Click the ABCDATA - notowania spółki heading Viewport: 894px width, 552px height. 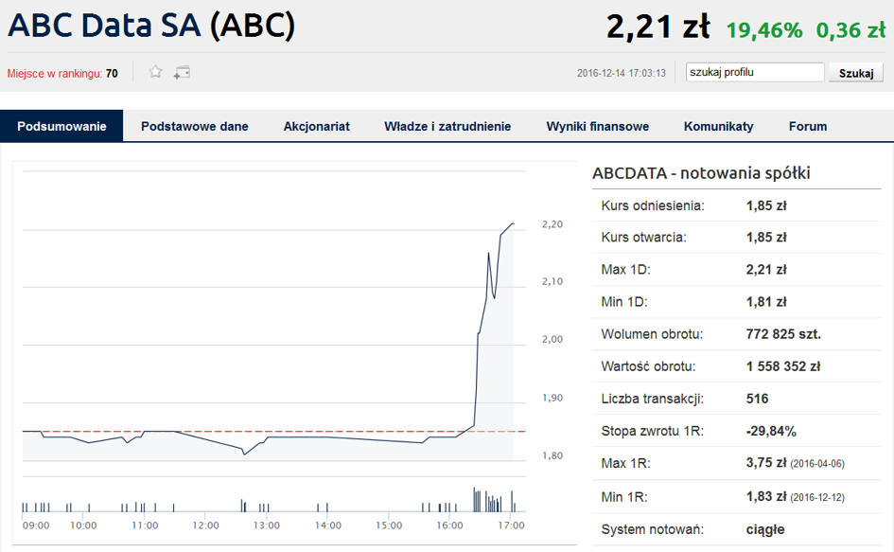click(x=701, y=173)
